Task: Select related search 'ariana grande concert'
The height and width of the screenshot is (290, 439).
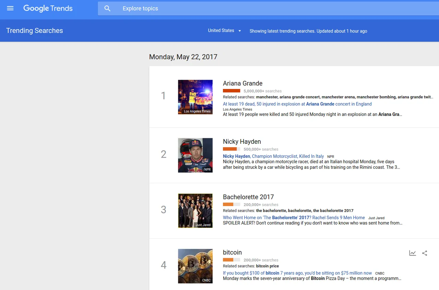Action: (x=299, y=97)
